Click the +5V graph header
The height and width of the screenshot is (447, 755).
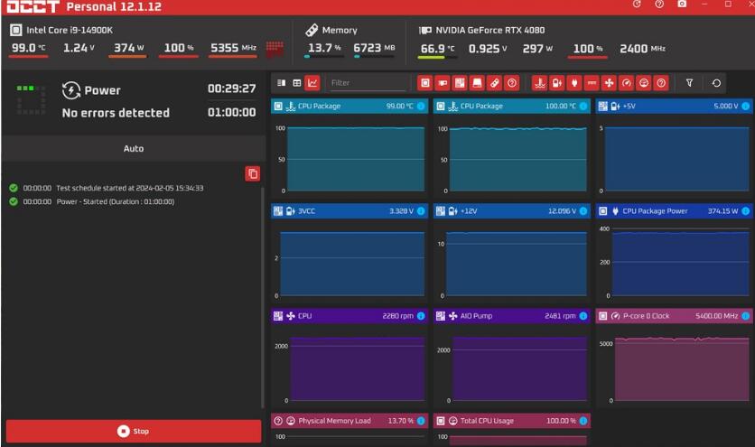(674, 106)
